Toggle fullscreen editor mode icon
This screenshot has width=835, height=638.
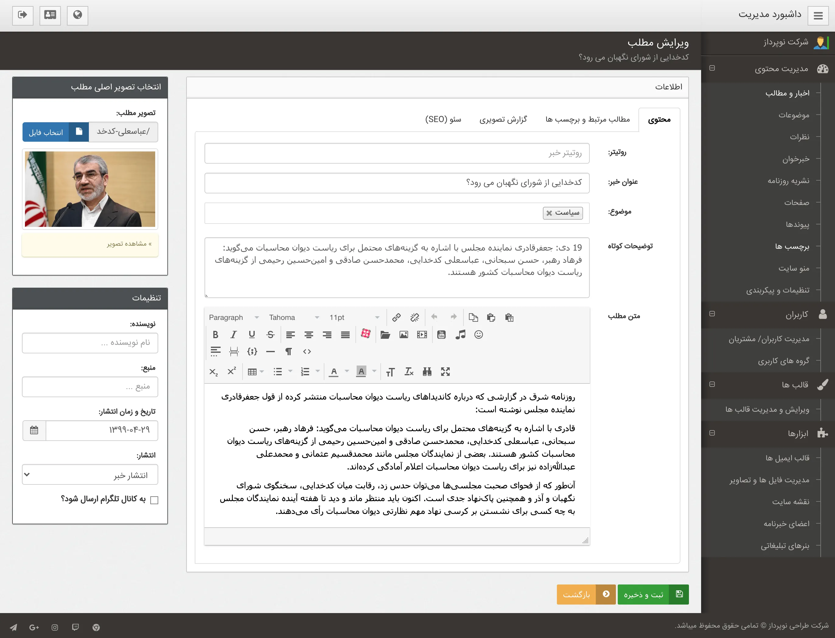(445, 372)
